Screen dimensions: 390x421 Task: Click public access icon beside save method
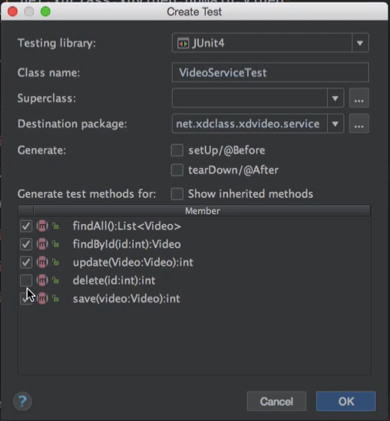[55, 298]
